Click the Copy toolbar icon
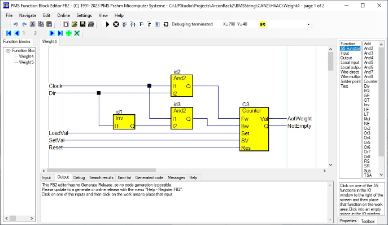This screenshot has width=388, height=225. point(41,24)
